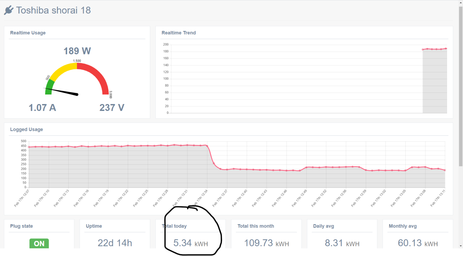The width and height of the screenshot is (463, 256).
Task: Click the 5.34 kWH total today value
Action: (191, 243)
